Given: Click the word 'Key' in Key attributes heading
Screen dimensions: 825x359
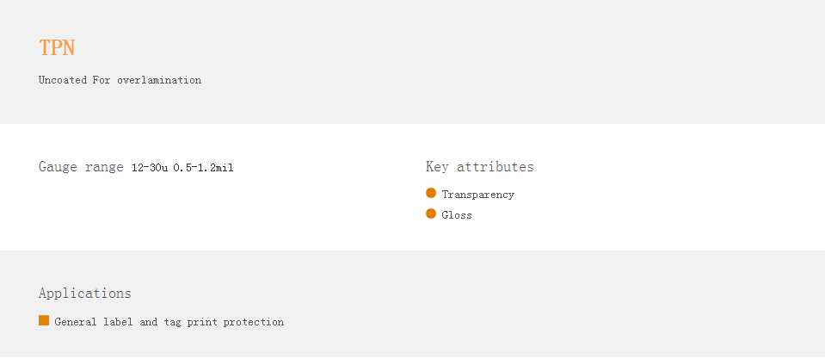Looking at the screenshot, I should 437,167.
